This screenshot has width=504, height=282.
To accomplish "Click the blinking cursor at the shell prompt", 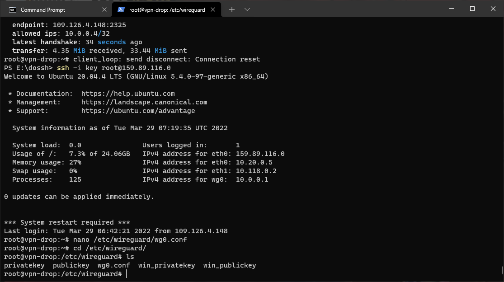I will click(127, 273).
